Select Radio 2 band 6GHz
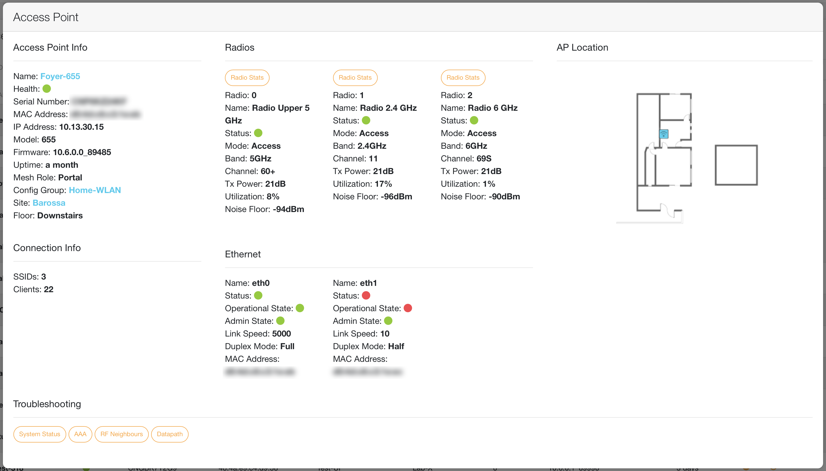This screenshot has width=826, height=471. pos(476,146)
